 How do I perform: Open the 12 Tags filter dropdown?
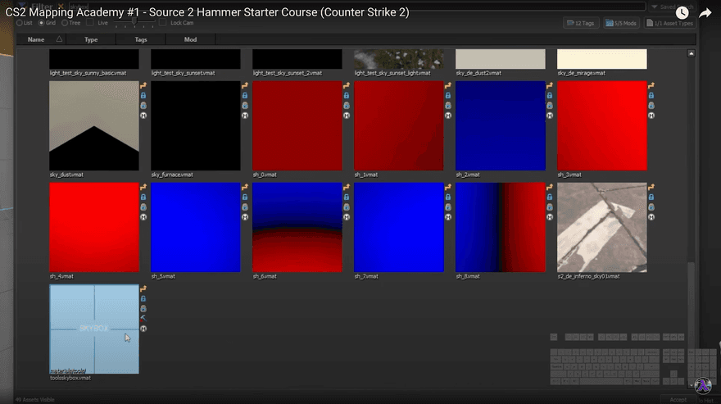coord(580,24)
